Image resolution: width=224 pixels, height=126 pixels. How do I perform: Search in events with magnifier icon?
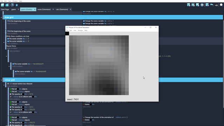pyautogui.click(x=221, y=5)
